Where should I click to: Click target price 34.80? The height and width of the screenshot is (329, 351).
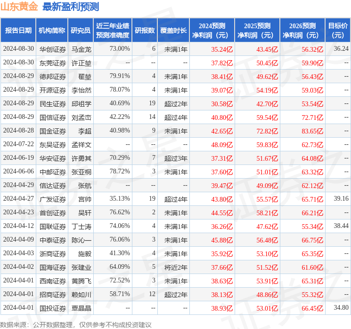pyautogui.click(x=341, y=307)
